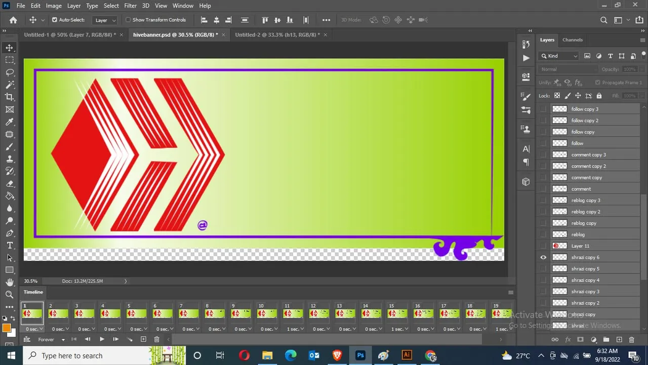This screenshot has height=365, width=648.
Task: Show the follow copy 3 layer visibility
Action: tap(543, 109)
